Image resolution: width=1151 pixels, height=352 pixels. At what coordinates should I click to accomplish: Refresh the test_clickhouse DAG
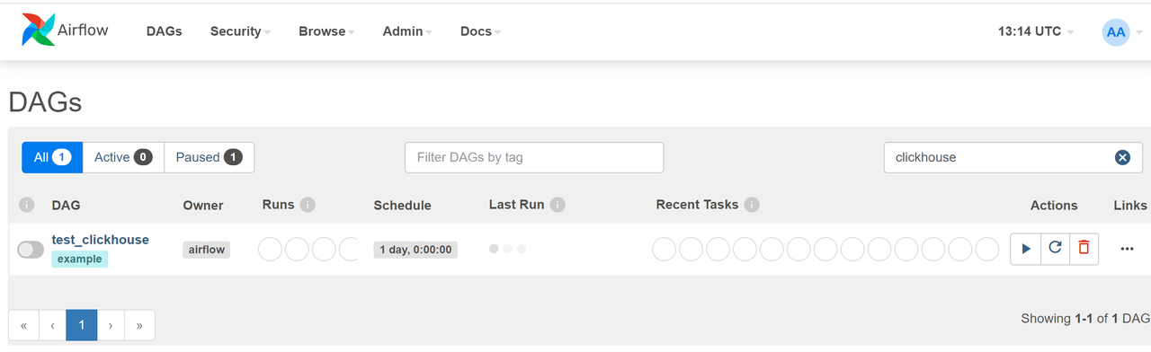coord(1056,249)
